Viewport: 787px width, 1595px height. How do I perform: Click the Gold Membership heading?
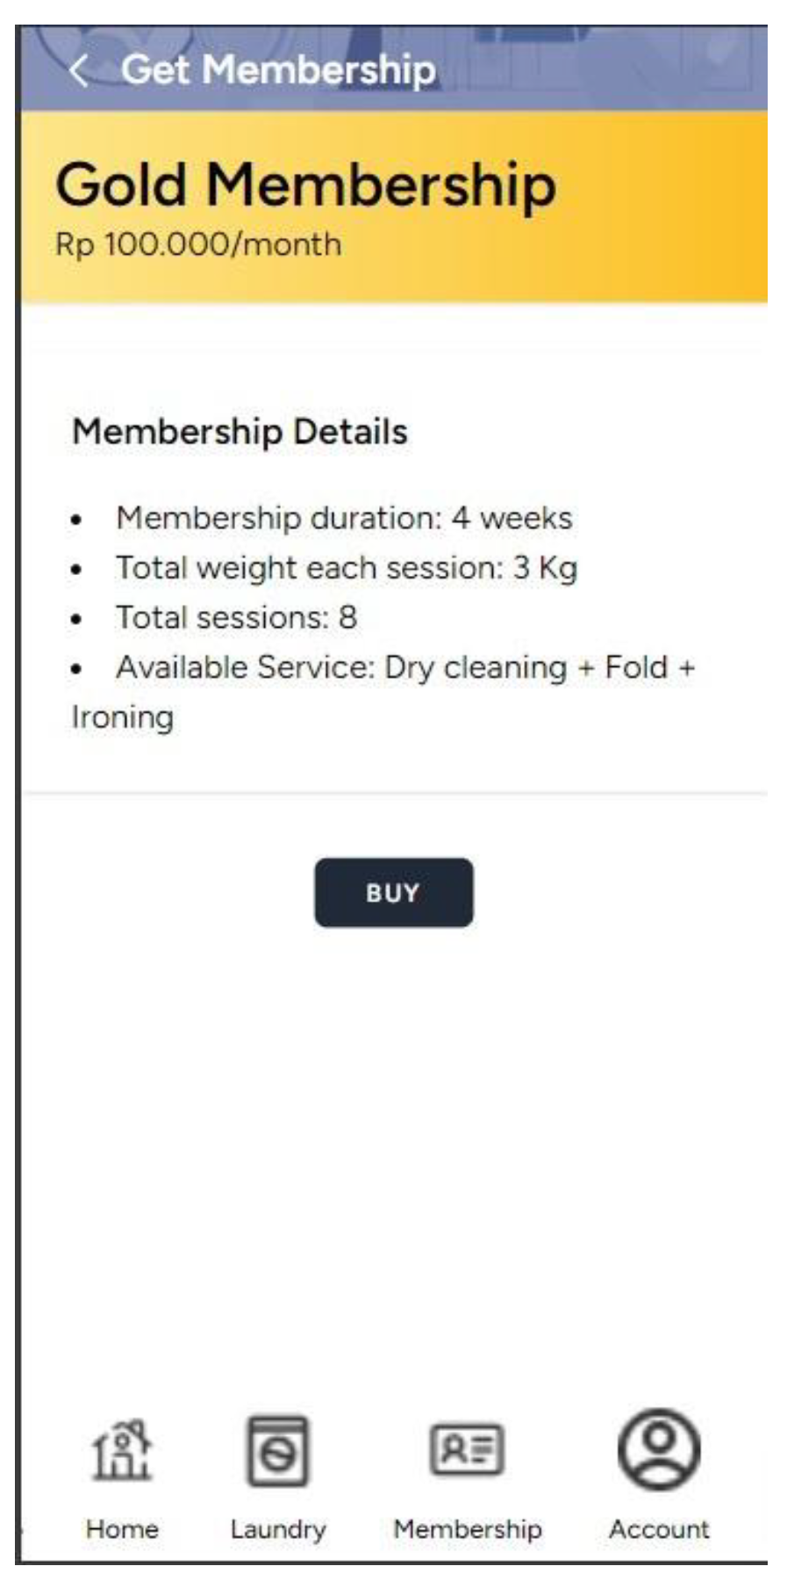point(305,185)
